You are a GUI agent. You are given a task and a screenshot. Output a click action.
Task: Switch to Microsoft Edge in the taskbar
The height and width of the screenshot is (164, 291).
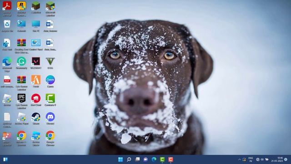(x=154, y=159)
